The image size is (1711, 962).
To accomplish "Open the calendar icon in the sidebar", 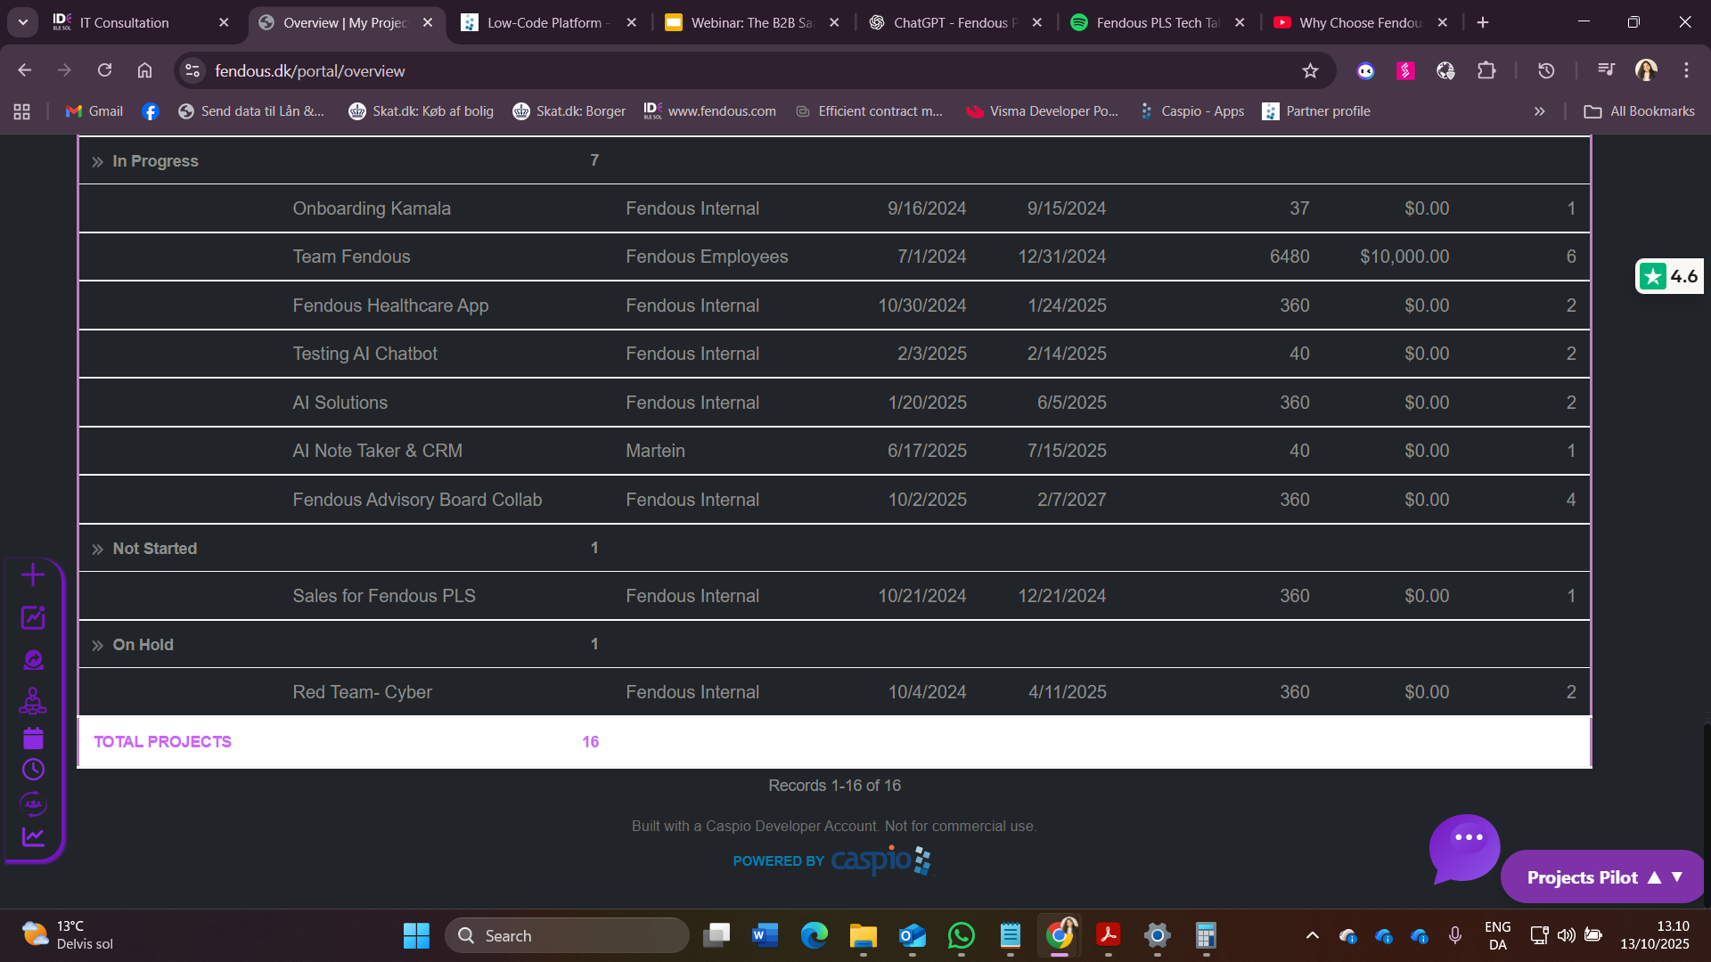I will click(33, 738).
